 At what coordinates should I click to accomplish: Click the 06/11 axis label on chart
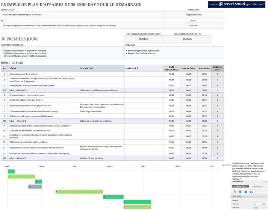pos(76,166)
